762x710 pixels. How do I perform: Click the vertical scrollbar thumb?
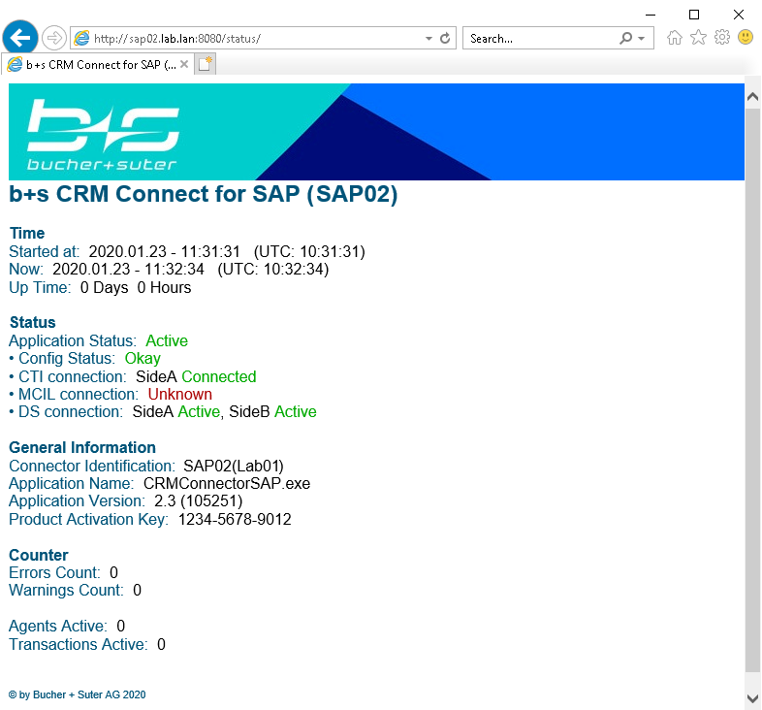pyautogui.click(x=752, y=390)
